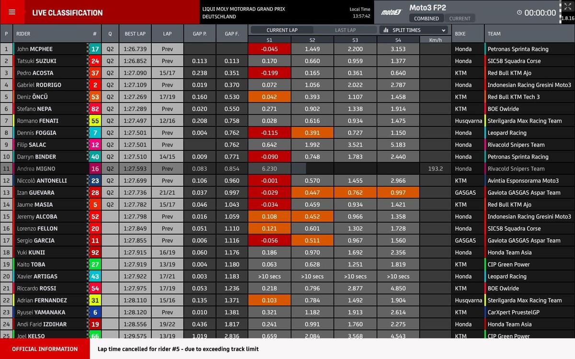575x359 pixels.
Task: Click the Live Classification title
Action: [x=67, y=13]
